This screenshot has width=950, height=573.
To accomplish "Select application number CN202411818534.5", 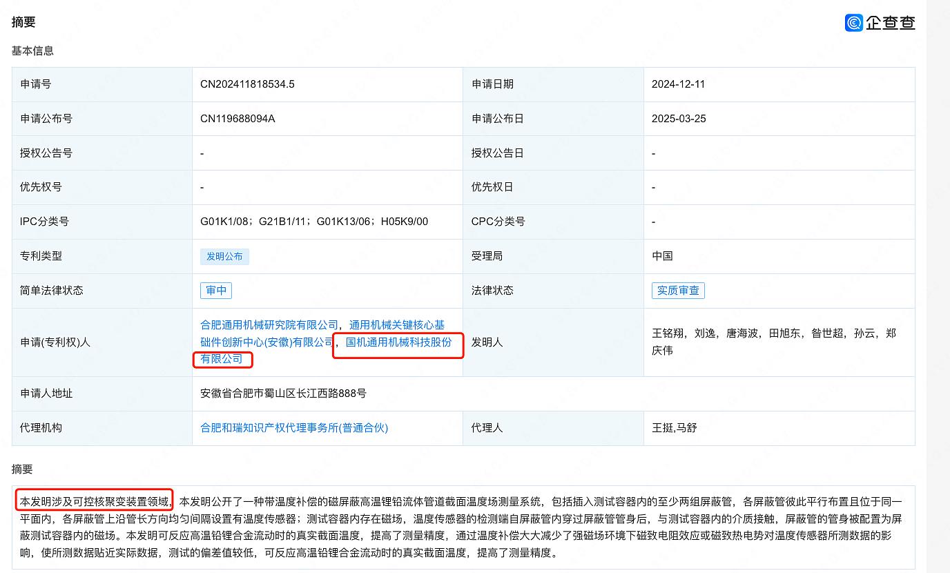I will [247, 84].
